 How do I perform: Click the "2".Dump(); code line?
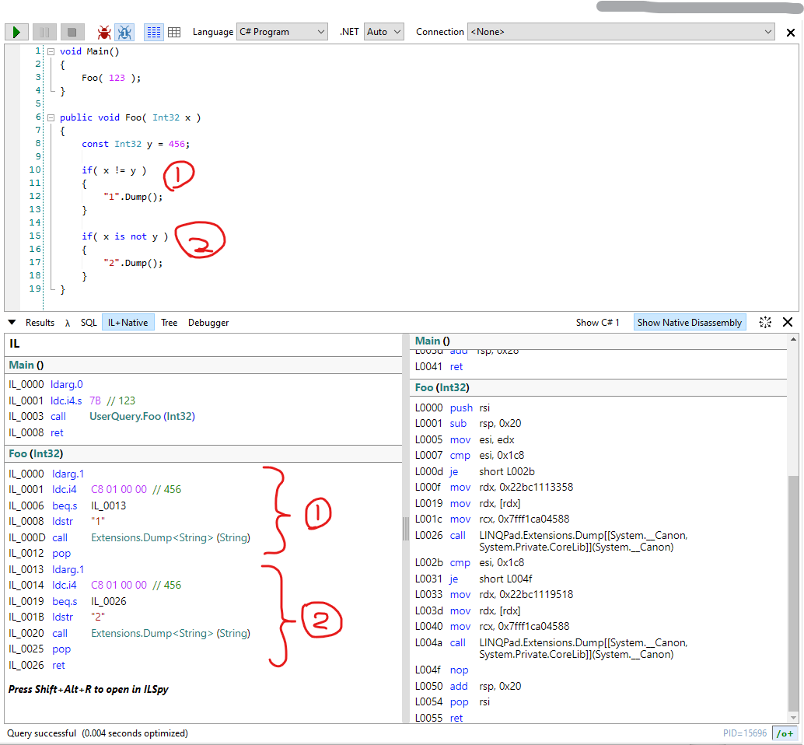click(133, 263)
